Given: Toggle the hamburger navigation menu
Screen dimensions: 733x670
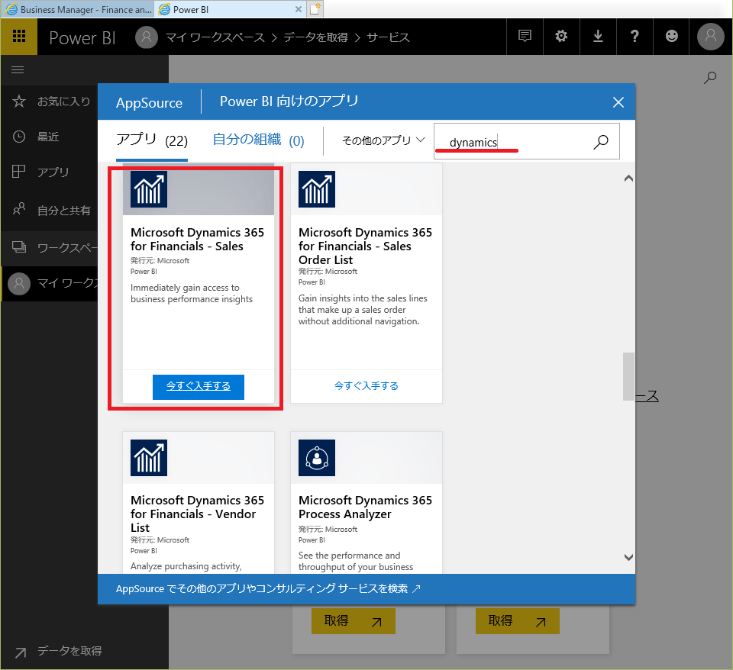Looking at the screenshot, I should pos(18,70).
